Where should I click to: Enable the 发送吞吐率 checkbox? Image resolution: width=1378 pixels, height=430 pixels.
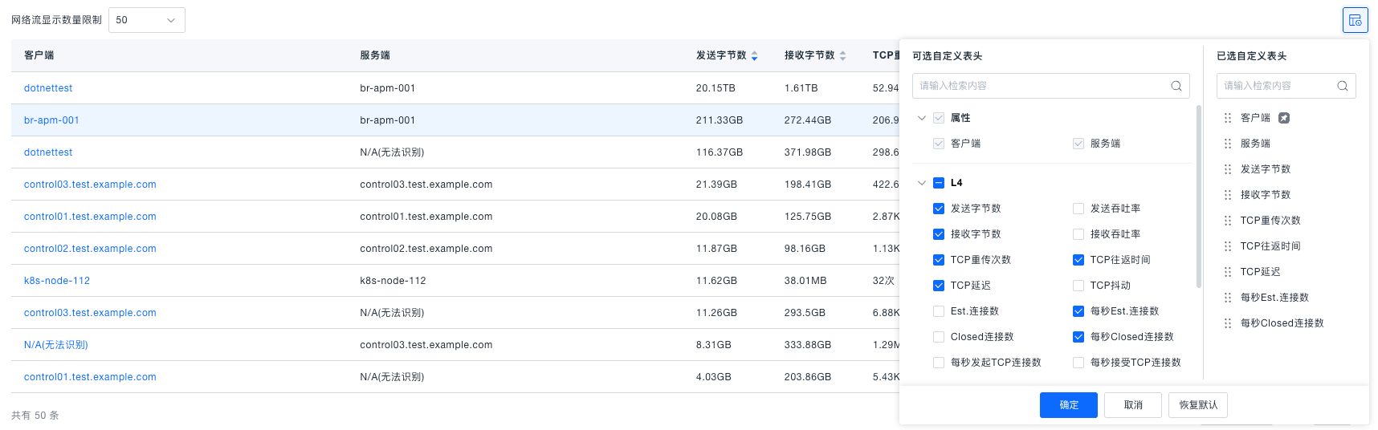tap(1078, 209)
